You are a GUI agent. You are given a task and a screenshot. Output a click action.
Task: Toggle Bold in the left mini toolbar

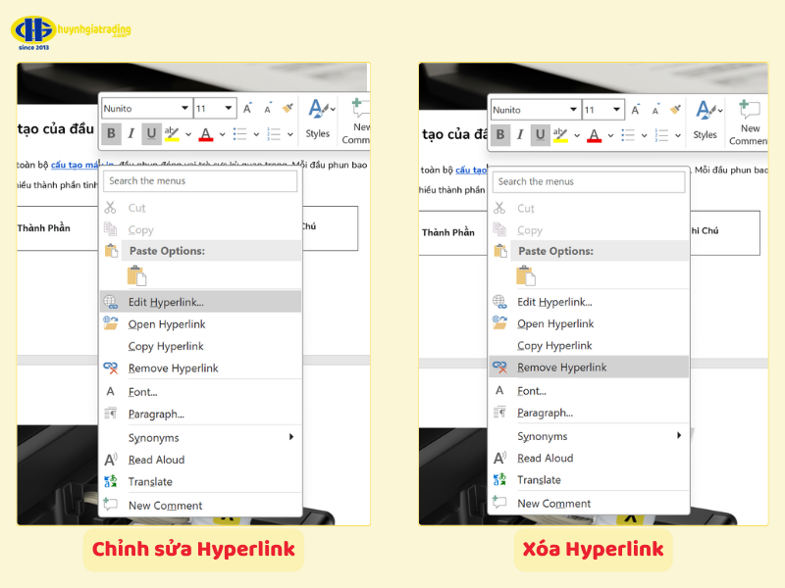(x=111, y=134)
